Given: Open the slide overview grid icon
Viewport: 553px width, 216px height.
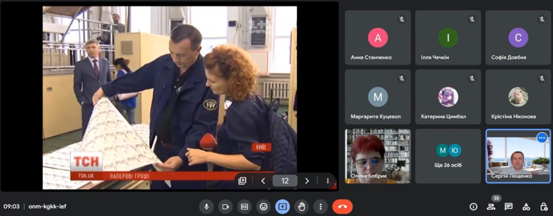Looking at the screenshot, I should click(x=242, y=181).
